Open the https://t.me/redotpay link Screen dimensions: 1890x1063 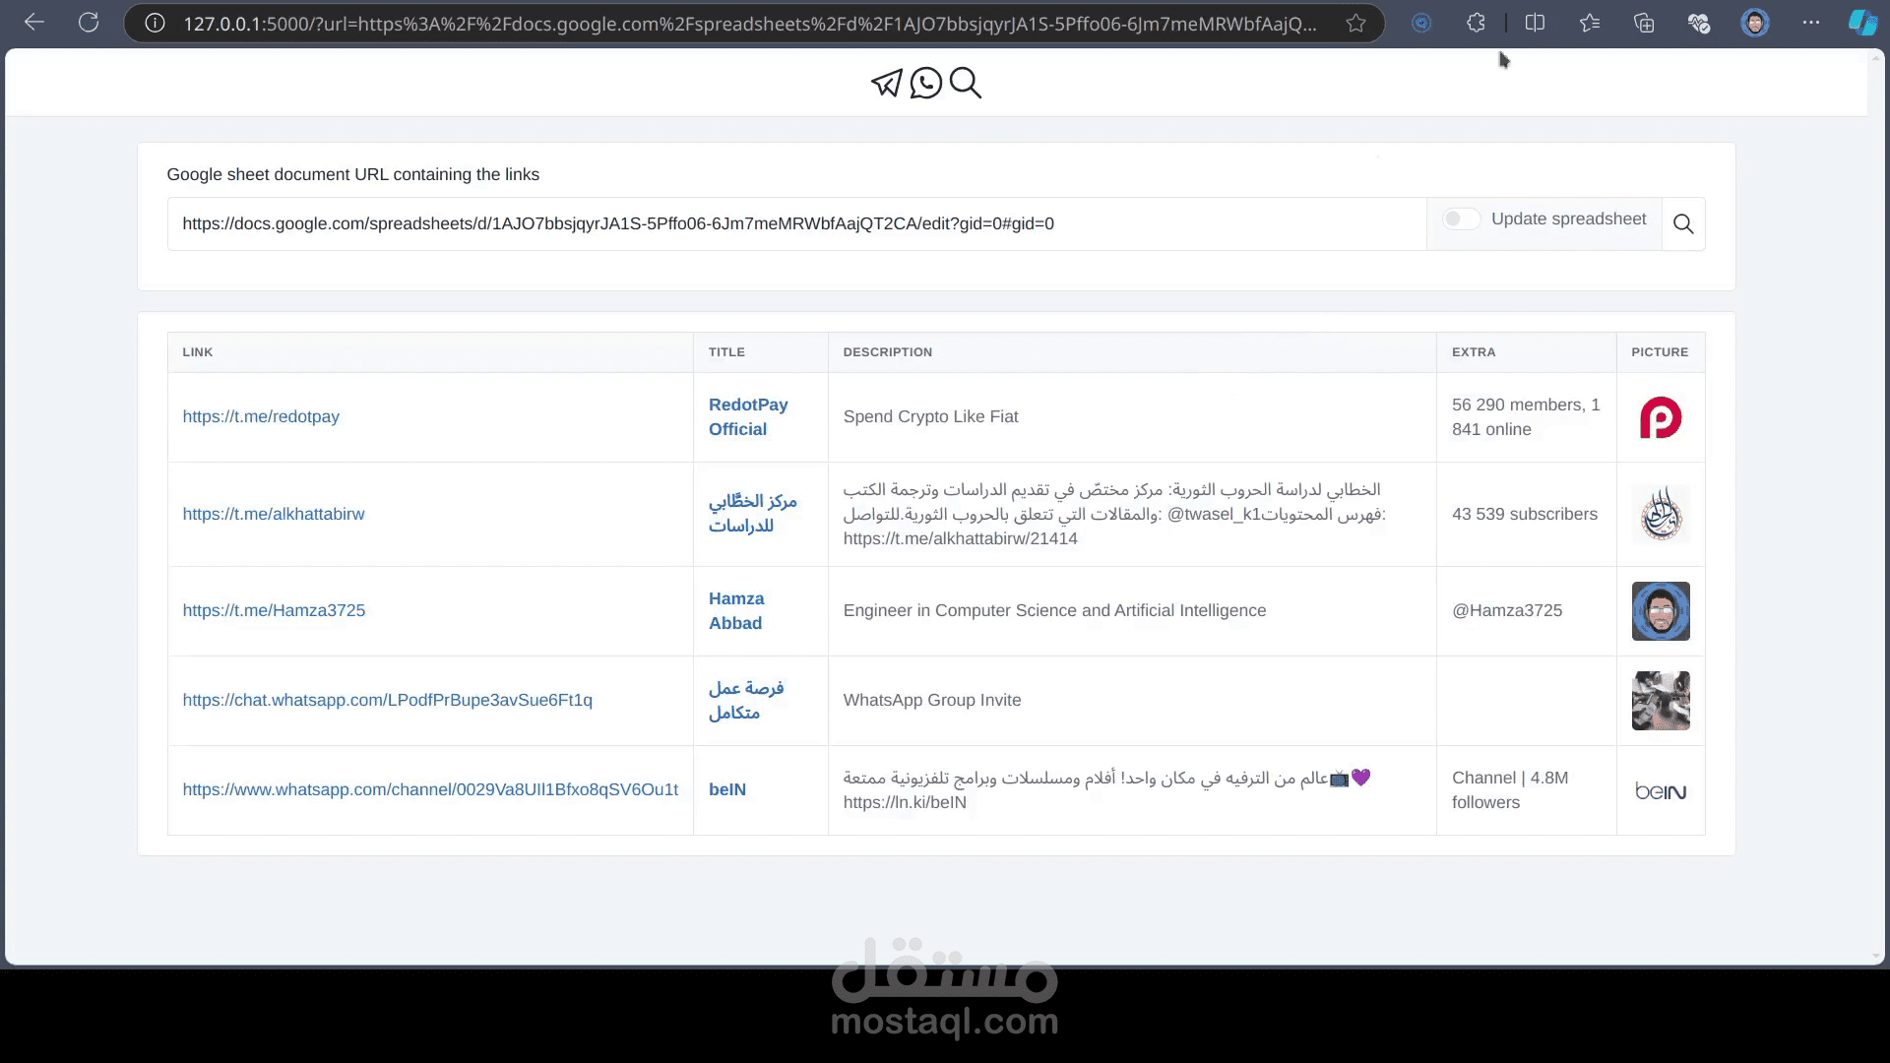coord(260,416)
